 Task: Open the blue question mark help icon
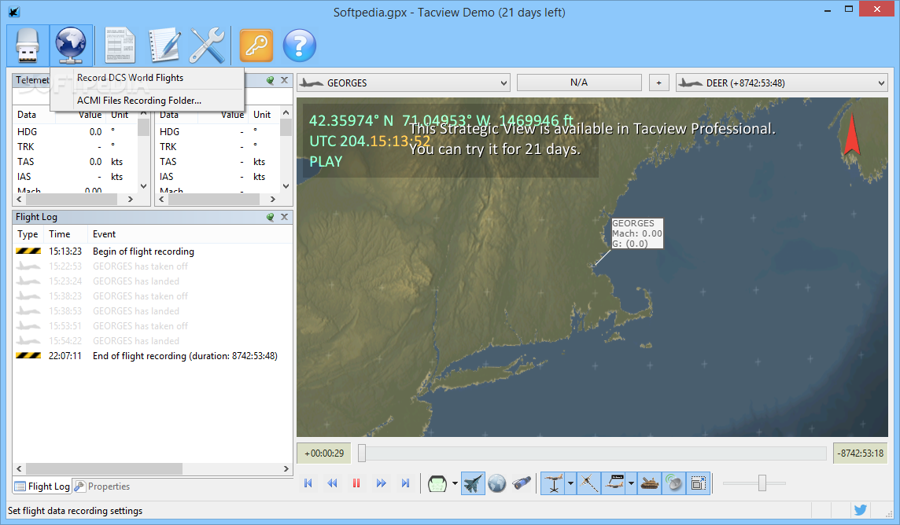coord(299,46)
